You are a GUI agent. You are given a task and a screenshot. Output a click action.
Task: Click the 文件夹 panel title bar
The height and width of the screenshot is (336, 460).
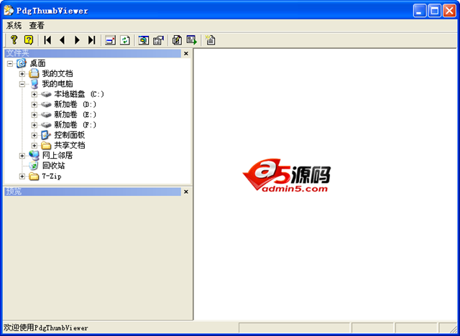click(93, 53)
